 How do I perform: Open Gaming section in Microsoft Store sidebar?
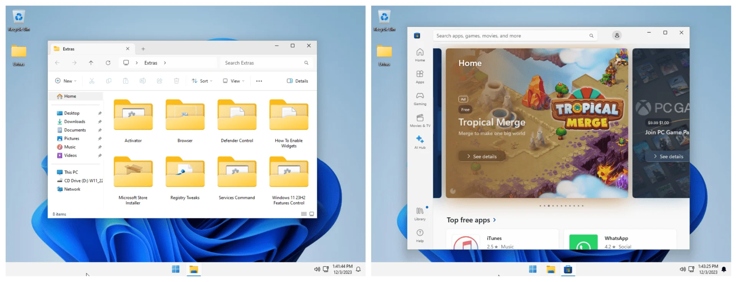(x=420, y=98)
